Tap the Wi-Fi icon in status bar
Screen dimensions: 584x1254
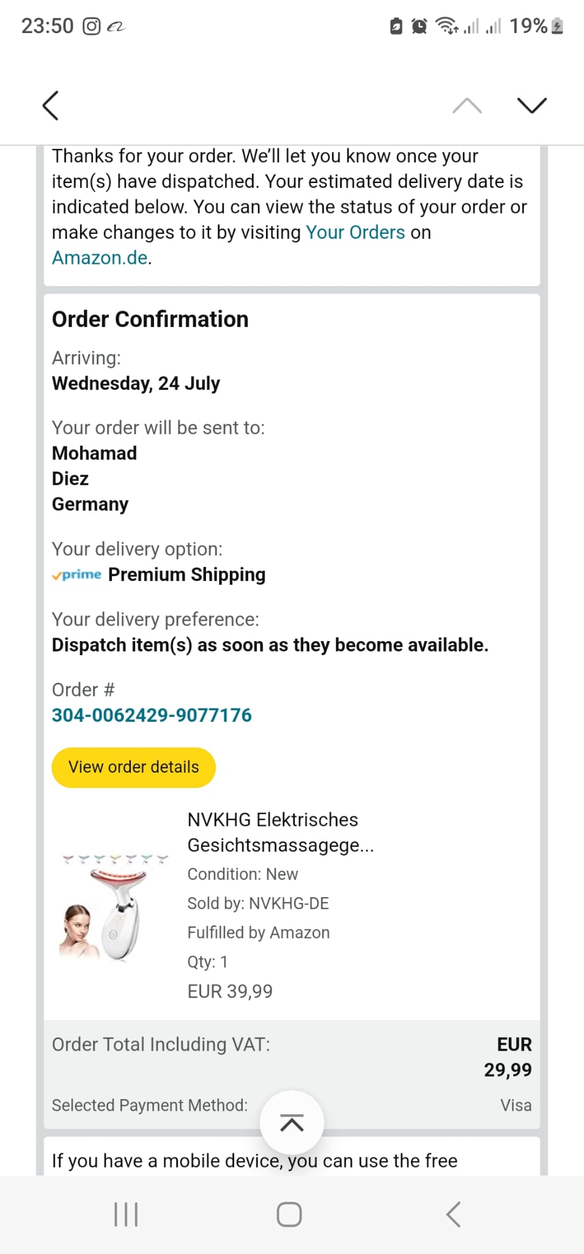[x=446, y=26]
